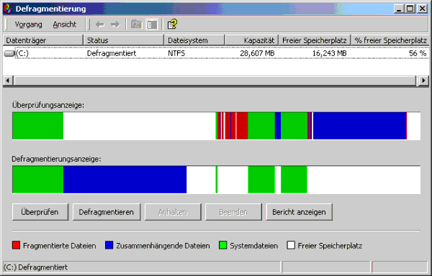The width and height of the screenshot is (432, 276).
Task: Click the back arrow toolbar icon
Action: click(100, 24)
